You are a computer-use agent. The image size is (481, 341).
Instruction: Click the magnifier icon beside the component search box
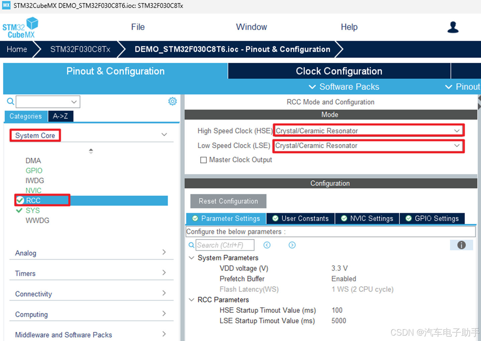(x=10, y=101)
